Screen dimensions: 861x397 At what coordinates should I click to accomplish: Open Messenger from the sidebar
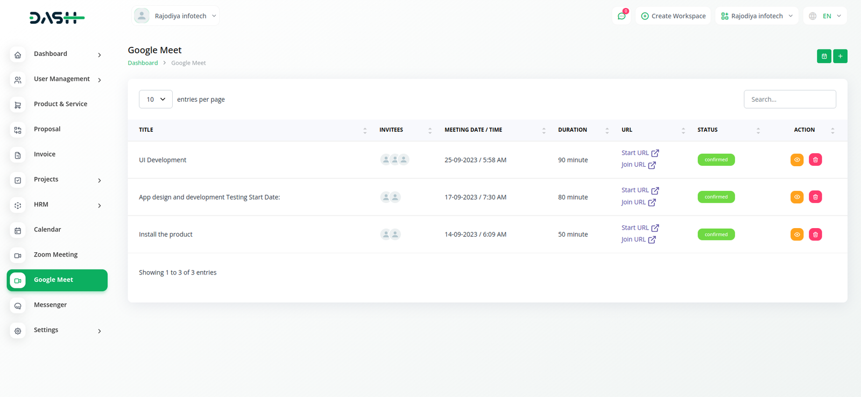(x=50, y=305)
